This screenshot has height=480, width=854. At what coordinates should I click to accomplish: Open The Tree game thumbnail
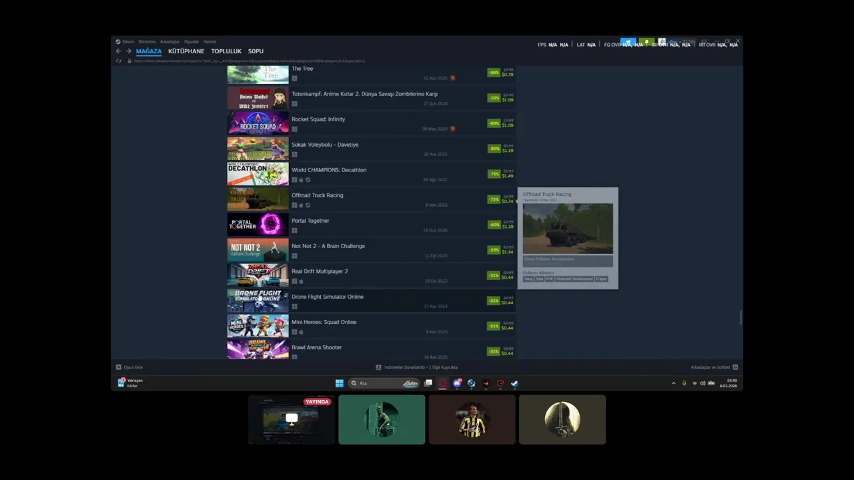(x=258, y=73)
